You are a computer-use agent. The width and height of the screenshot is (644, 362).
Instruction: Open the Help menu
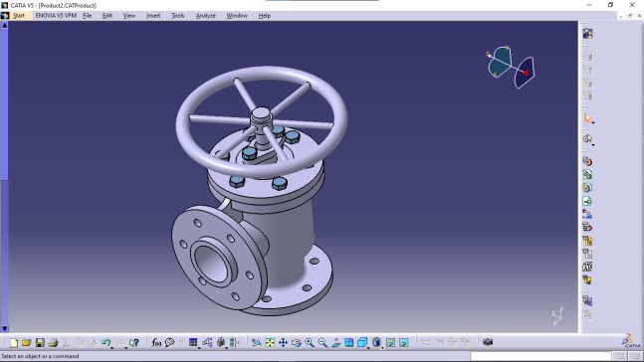coord(265,16)
